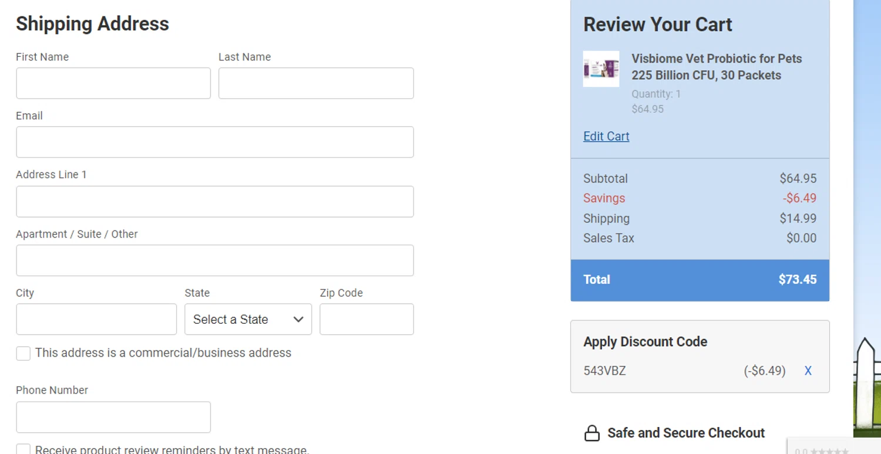881x454 pixels.
Task: Click the Zip Code field
Action: point(366,319)
